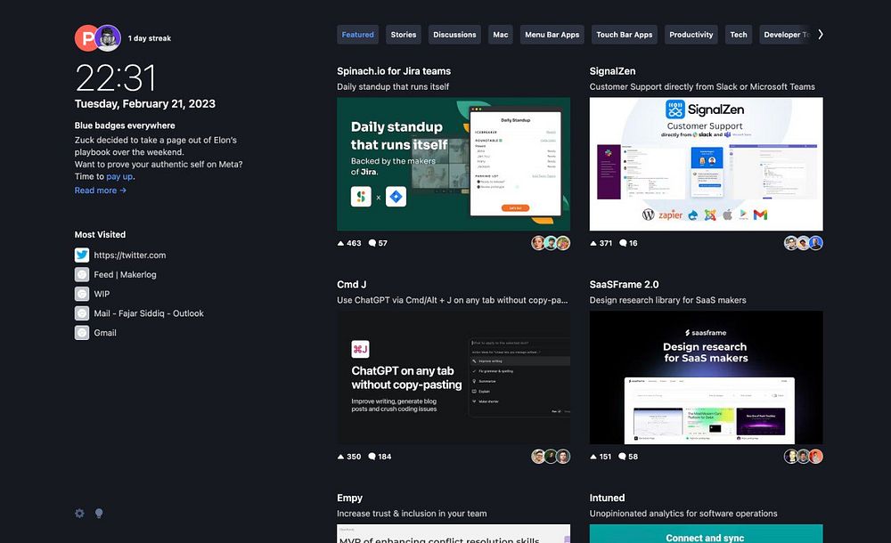Open SignalZen product title
Image resolution: width=891 pixels, height=543 pixels.
coord(613,71)
